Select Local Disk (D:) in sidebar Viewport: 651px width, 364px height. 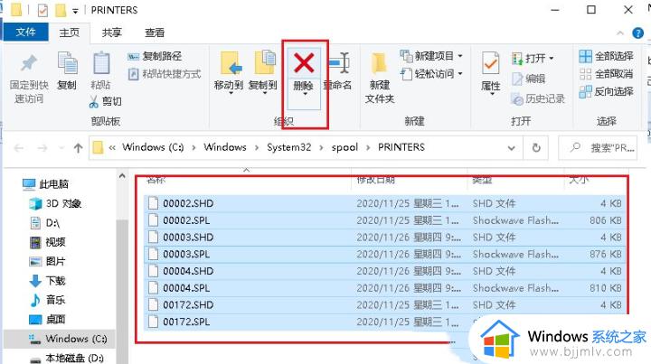coord(67,358)
